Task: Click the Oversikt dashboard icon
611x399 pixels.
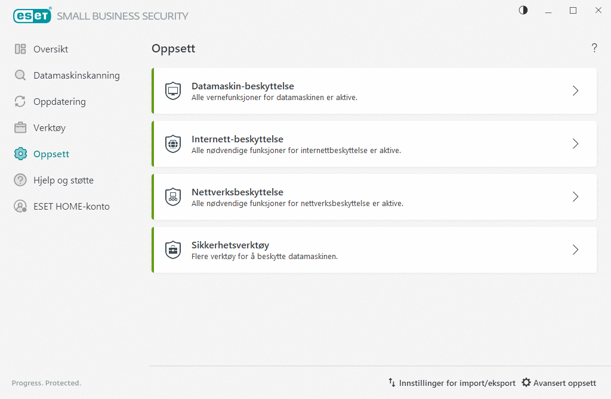Action: [20, 49]
